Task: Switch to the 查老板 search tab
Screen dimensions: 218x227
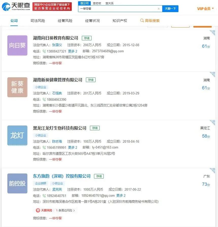Action: coord(97,3)
